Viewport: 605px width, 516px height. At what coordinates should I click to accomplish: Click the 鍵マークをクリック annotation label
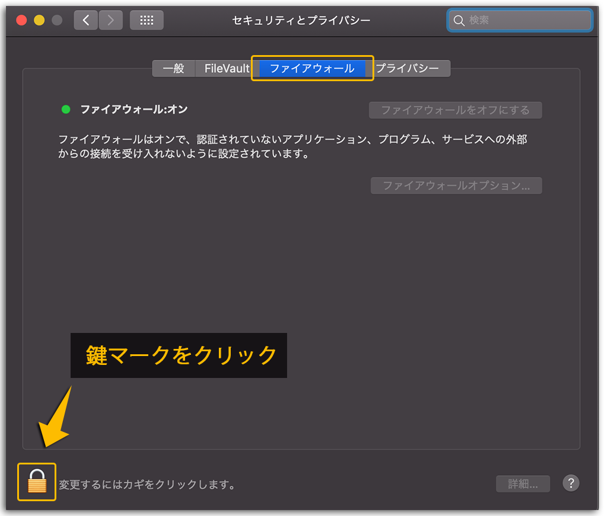coord(178,355)
